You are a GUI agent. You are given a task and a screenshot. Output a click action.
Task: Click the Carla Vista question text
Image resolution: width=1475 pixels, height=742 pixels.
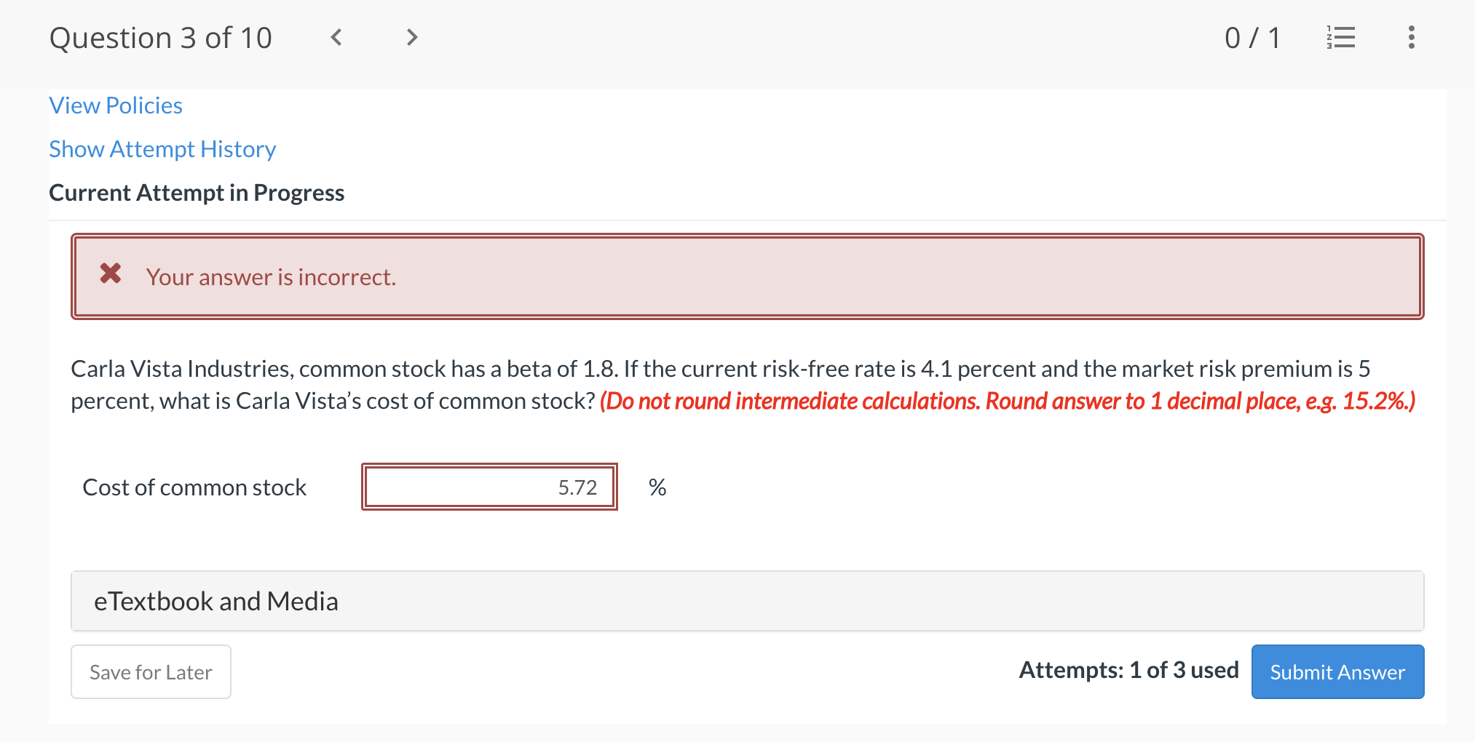coord(510,369)
